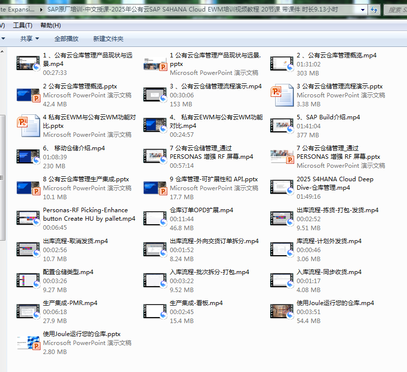This screenshot has height=372, width=407.
Task: Select the 6、移动仓储介绍.mp4 video icon
Action: point(28,157)
